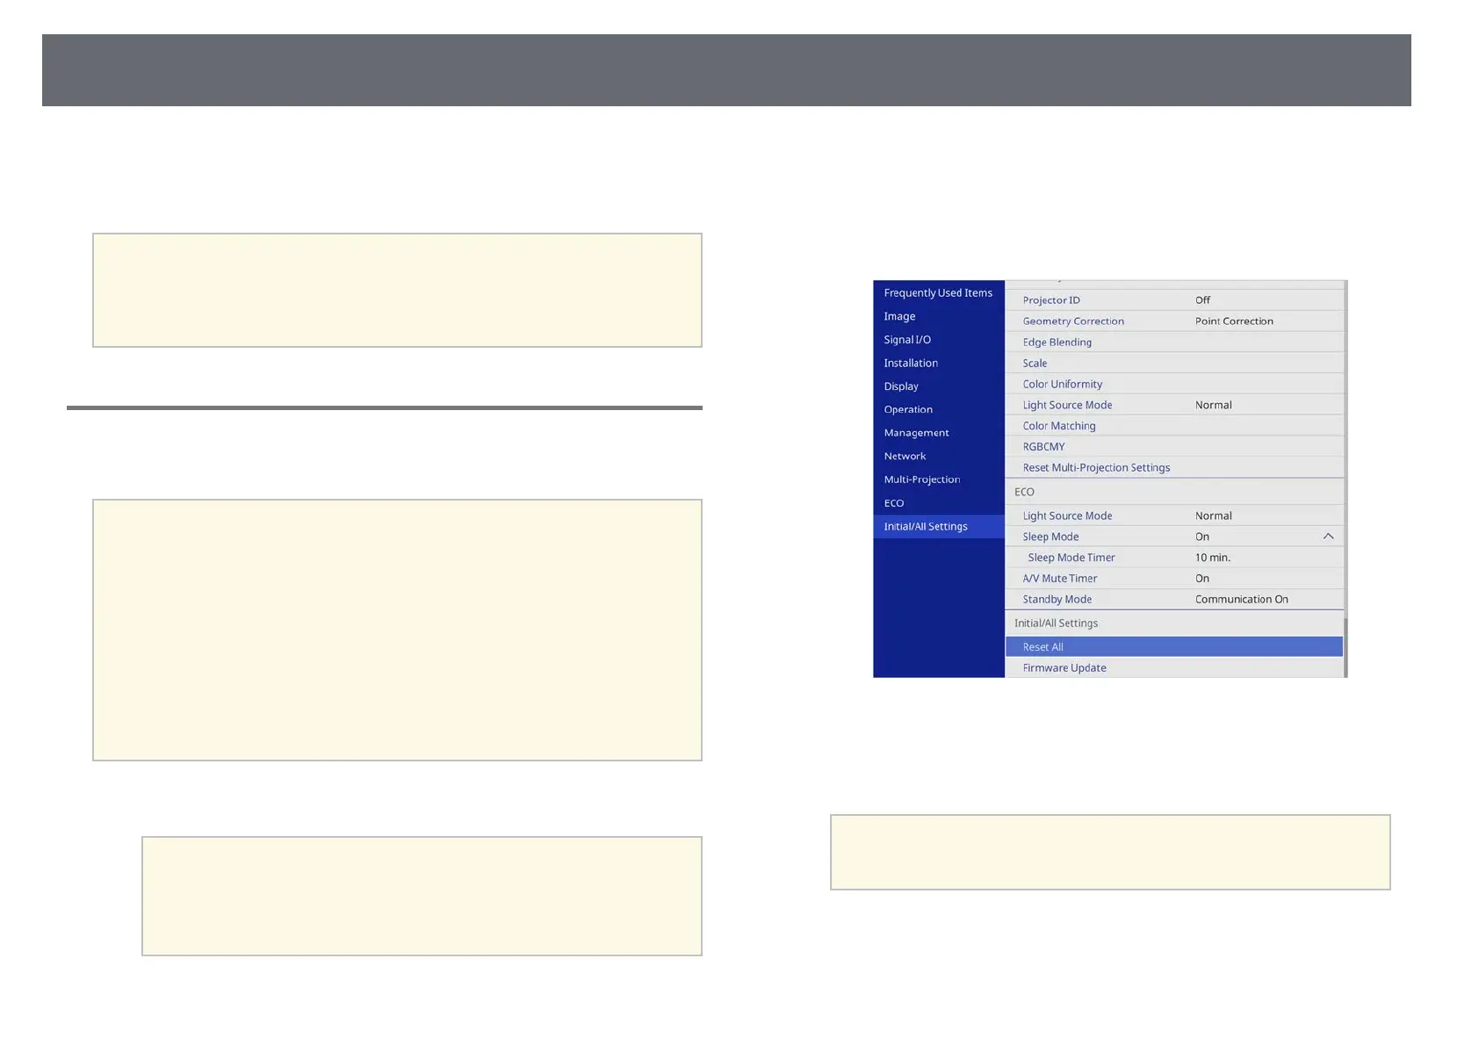Toggle the A/V Mute Timer setting

click(x=1173, y=579)
